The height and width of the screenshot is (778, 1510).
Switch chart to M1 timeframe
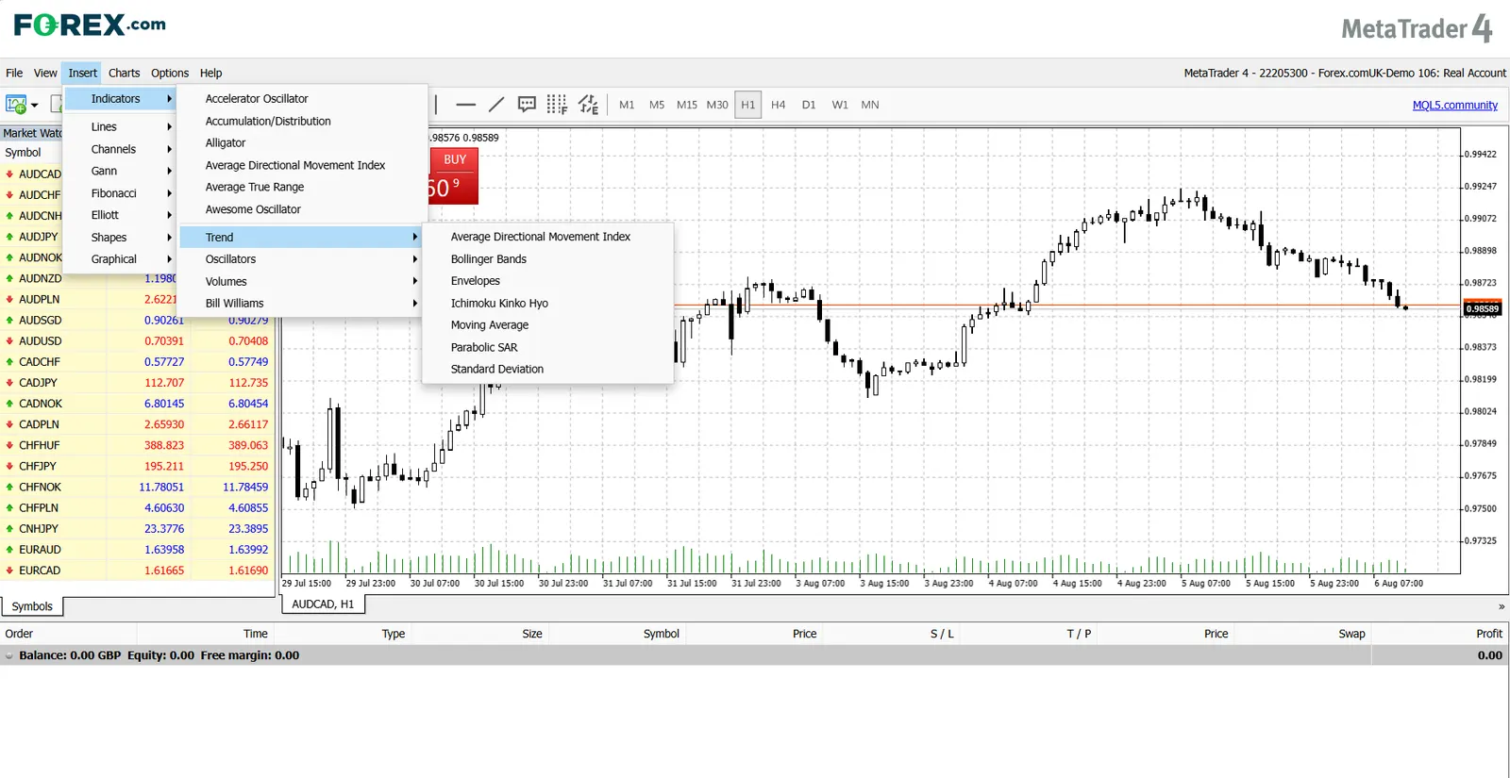click(627, 105)
